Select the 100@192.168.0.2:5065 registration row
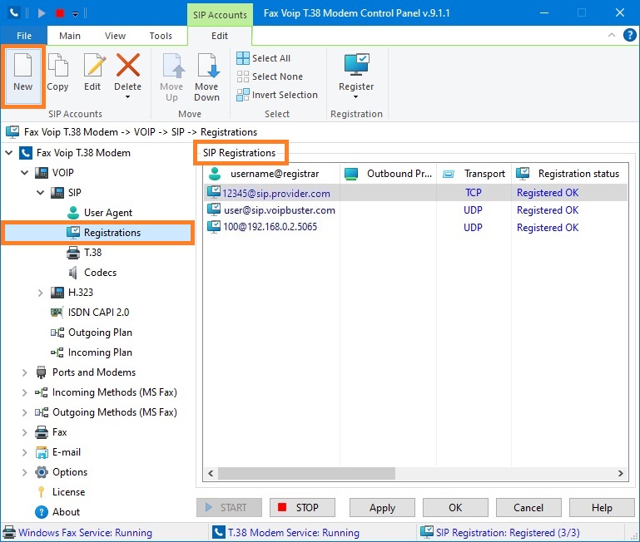The image size is (640, 542). [x=415, y=227]
